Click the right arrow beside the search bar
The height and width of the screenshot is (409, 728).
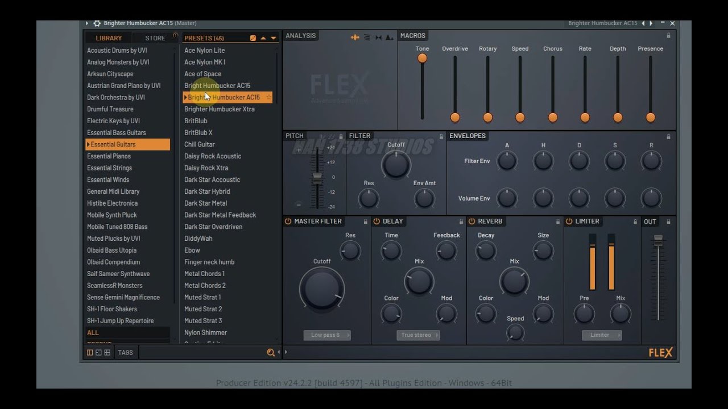286,352
